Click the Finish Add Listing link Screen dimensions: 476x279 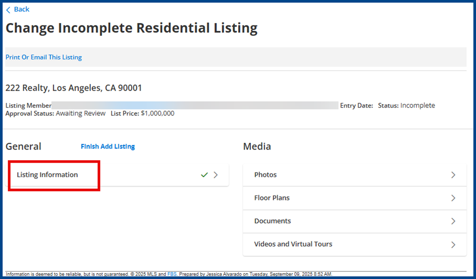pyautogui.click(x=107, y=147)
